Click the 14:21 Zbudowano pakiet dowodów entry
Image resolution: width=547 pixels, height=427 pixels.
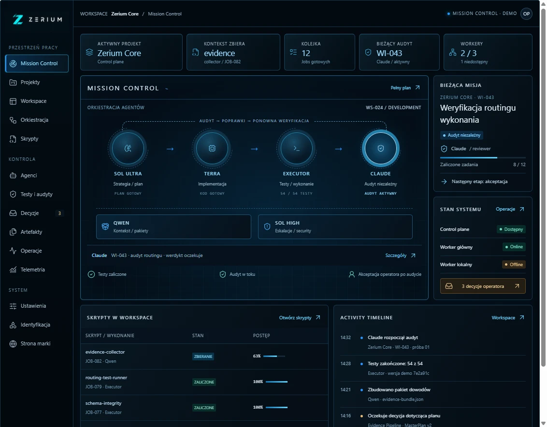point(432,395)
